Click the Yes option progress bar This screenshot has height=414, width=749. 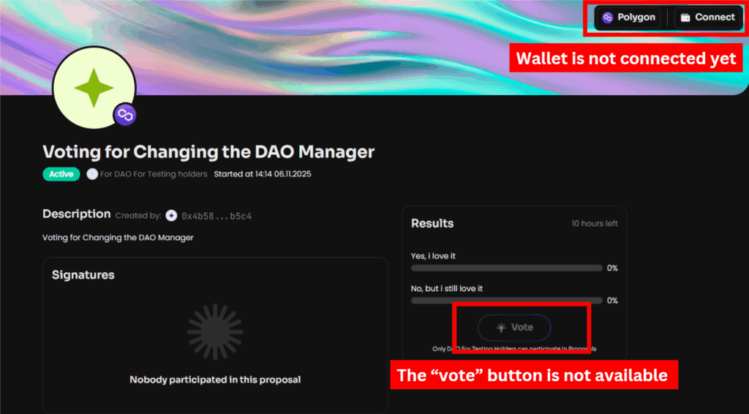tap(506, 268)
